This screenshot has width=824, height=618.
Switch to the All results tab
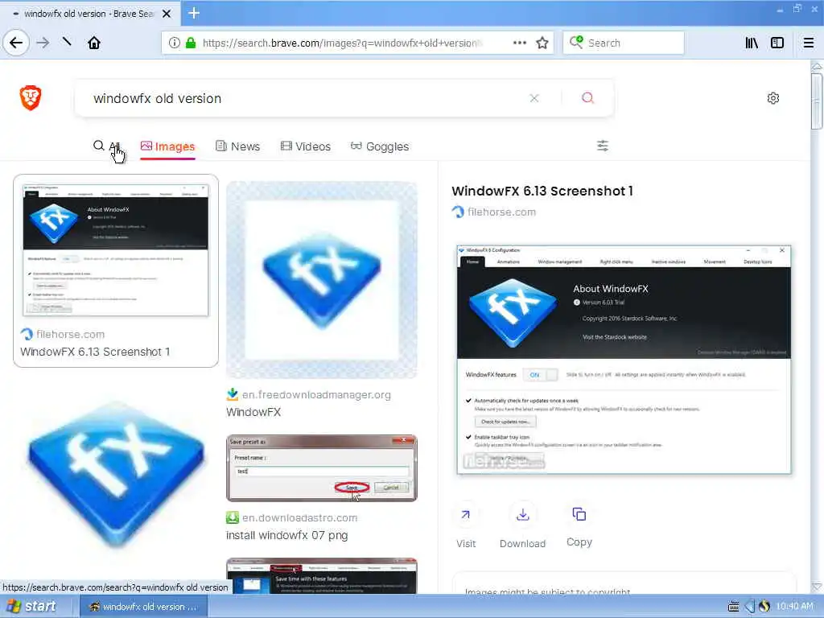point(107,146)
